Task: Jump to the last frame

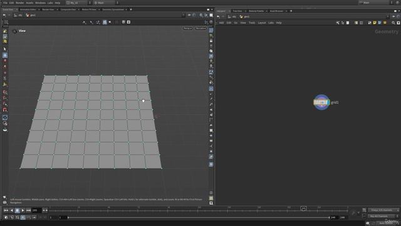Action: [29, 210]
